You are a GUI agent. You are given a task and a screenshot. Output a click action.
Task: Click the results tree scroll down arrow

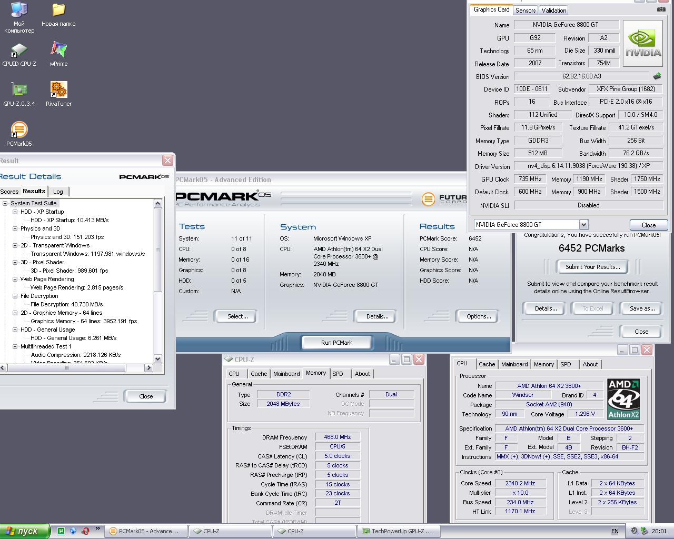(x=157, y=358)
